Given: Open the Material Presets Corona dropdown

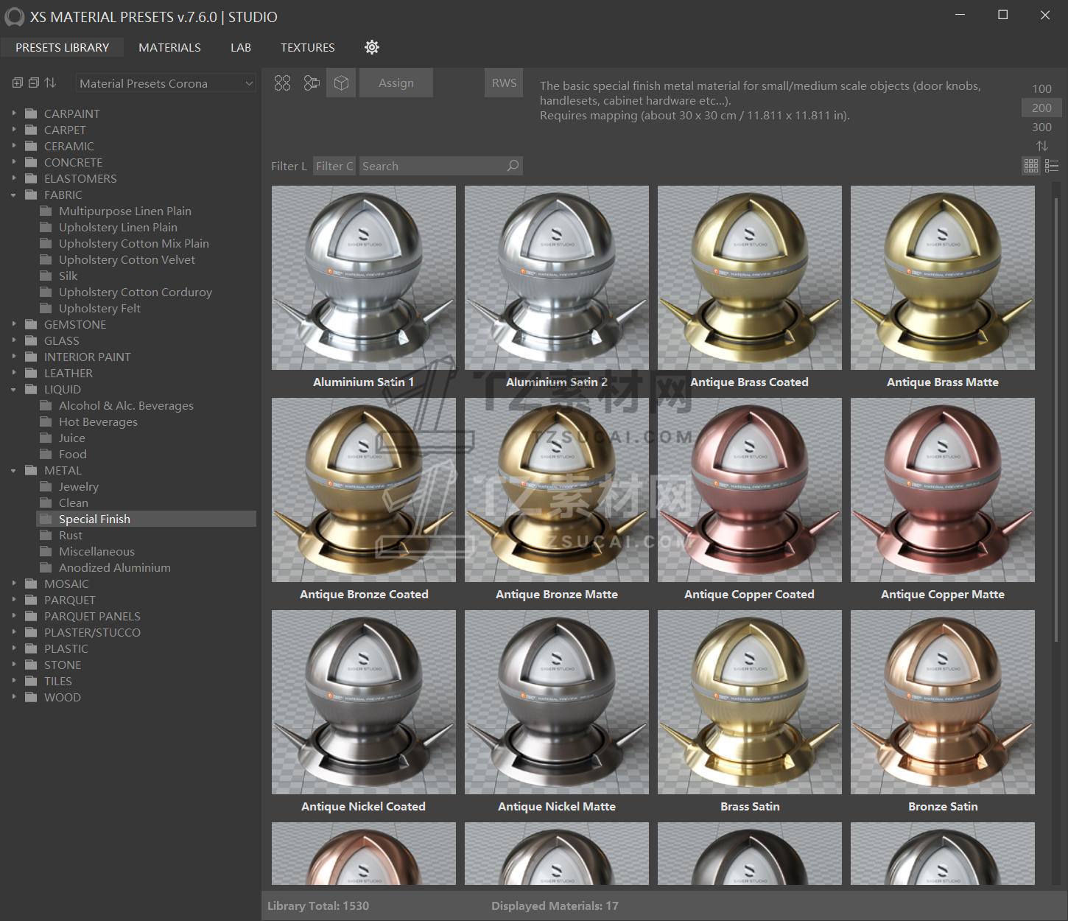Looking at the screenshot, I should coord(166,83).
